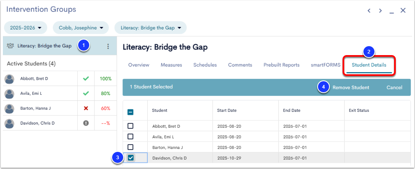Viewport: 415px width, 169px height.
Task: Toggle the select-all checkbox in table header
Action: click(131, 112)
